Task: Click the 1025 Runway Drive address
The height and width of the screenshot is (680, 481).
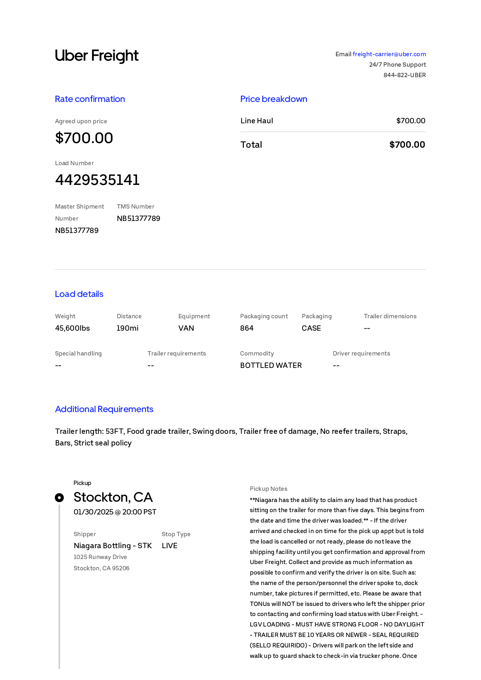Action: [x=100, y=557]
